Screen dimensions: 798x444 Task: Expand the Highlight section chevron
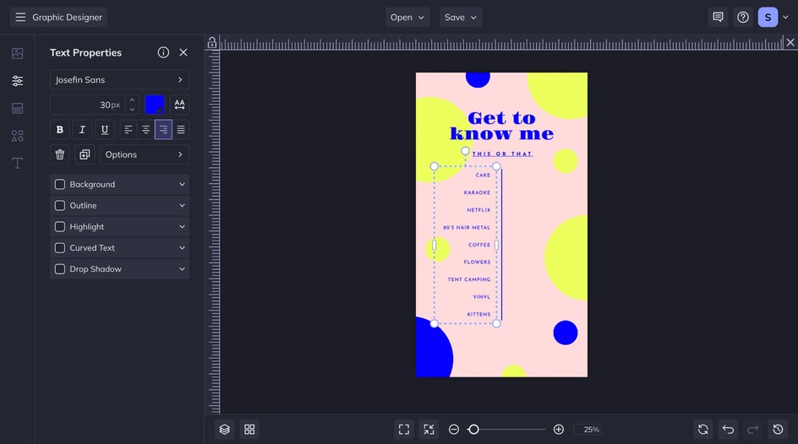point(182,227)
